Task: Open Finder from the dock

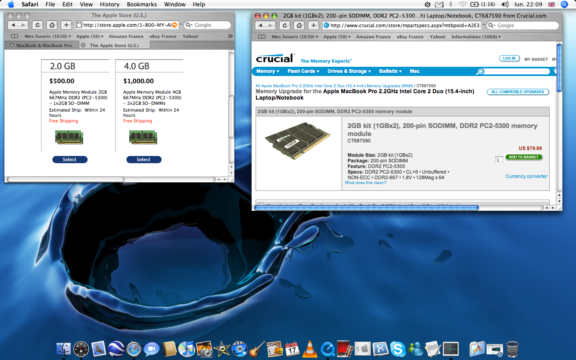Action: point(64,349)
